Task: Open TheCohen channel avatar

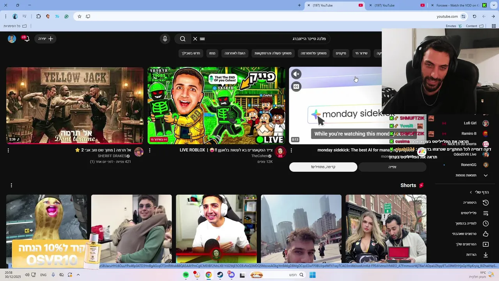Action: coord(280,152)
